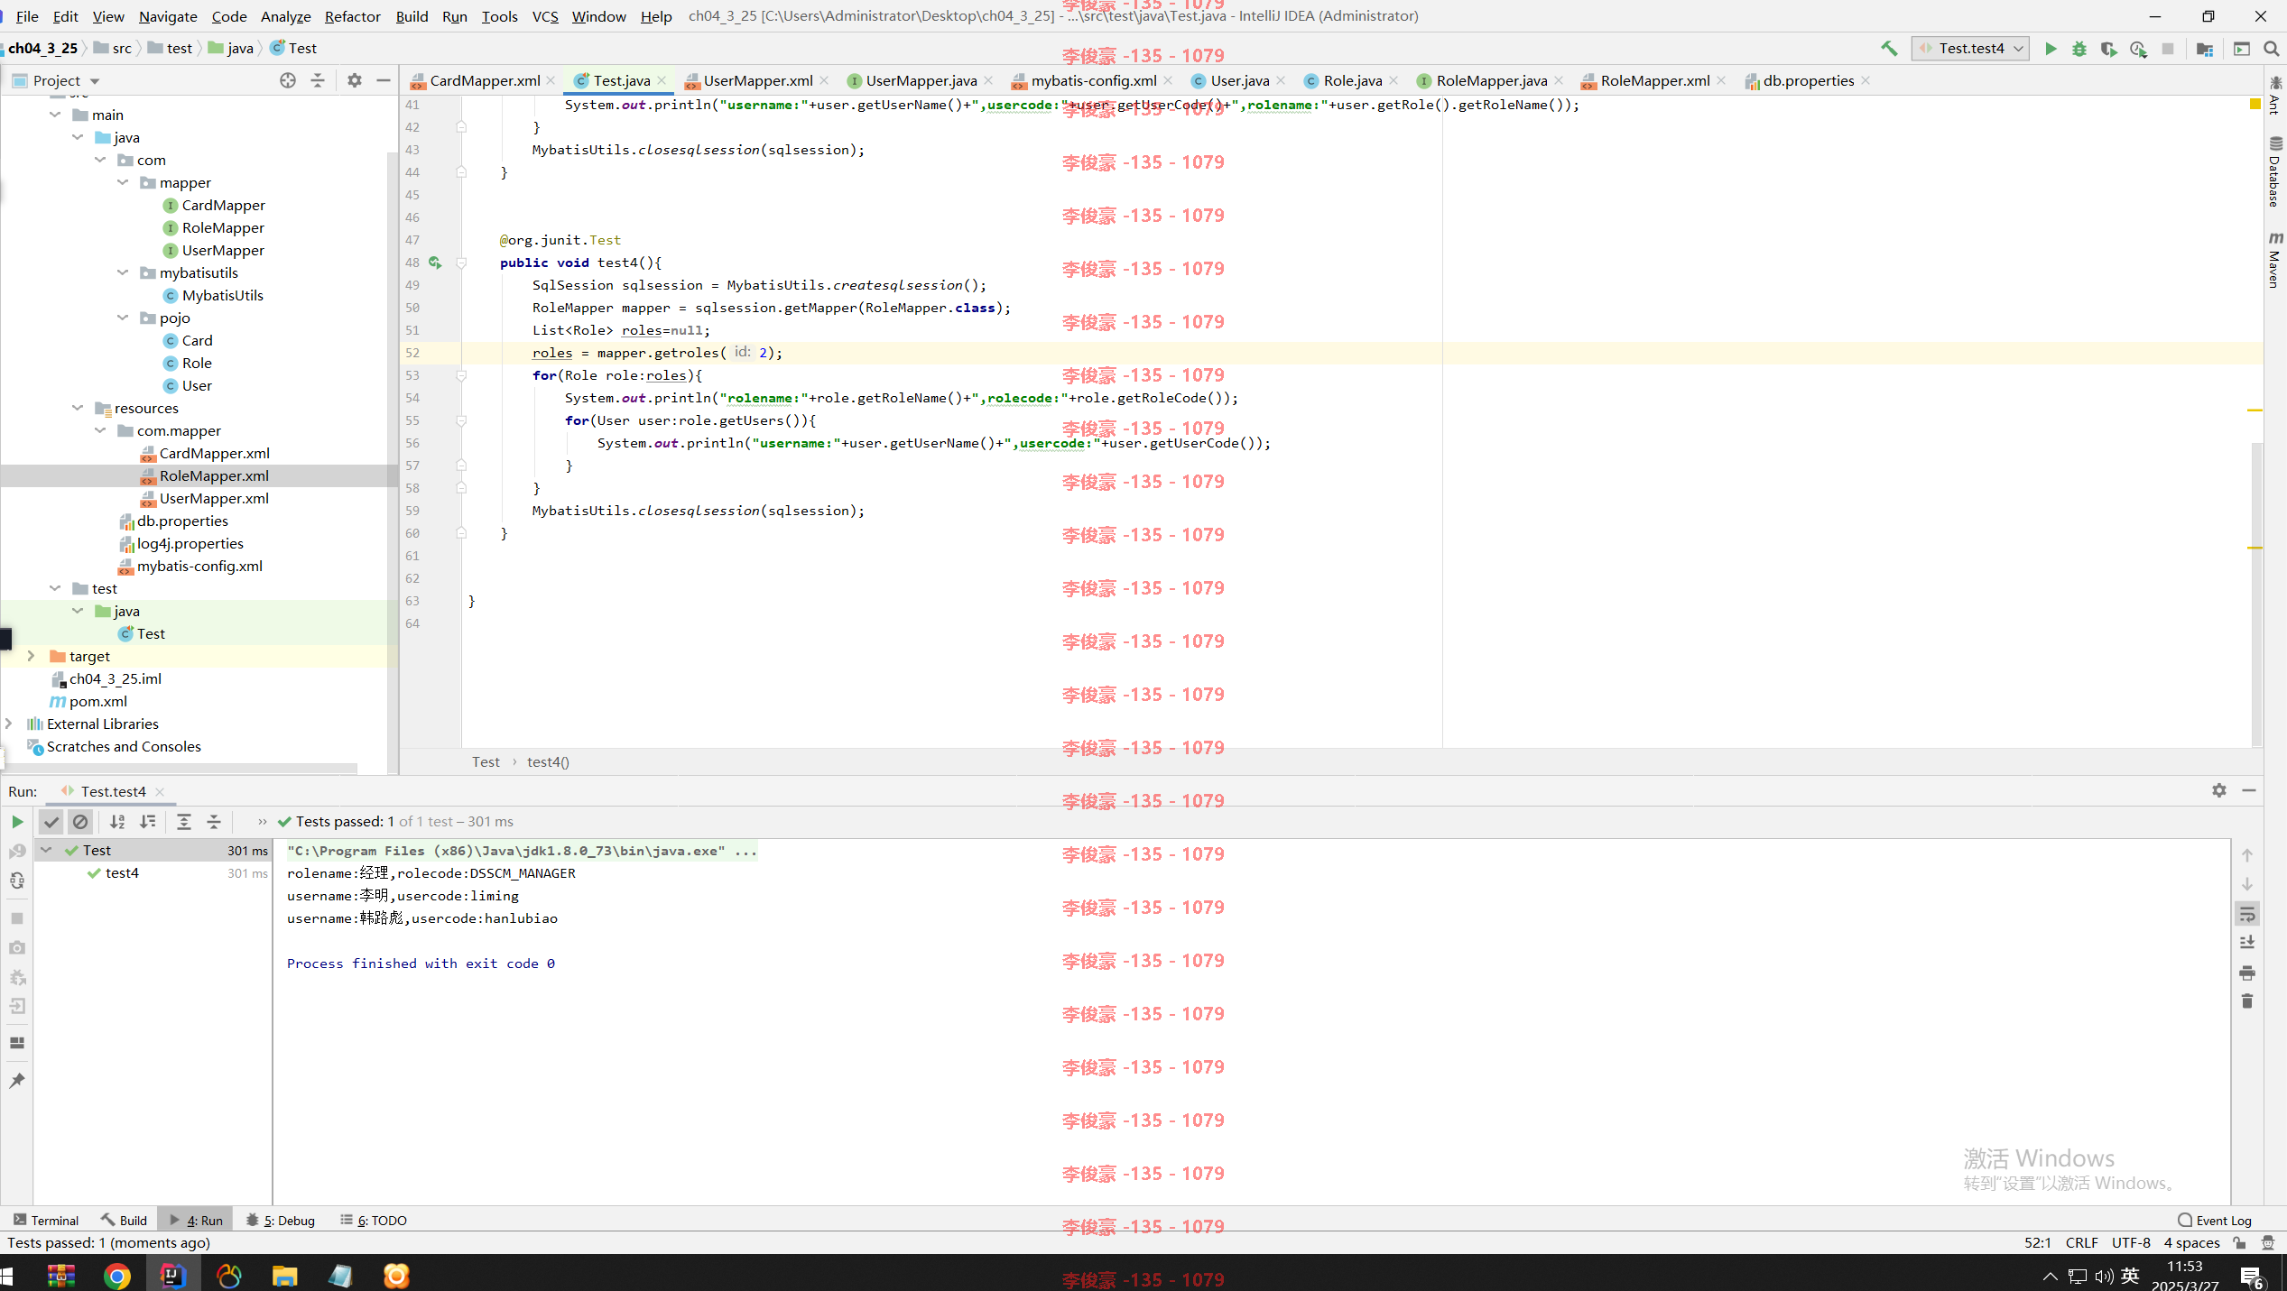Close the Test.java editor tab
The width and height of the screenshot is (2287, 1291).
pos(662,80)
